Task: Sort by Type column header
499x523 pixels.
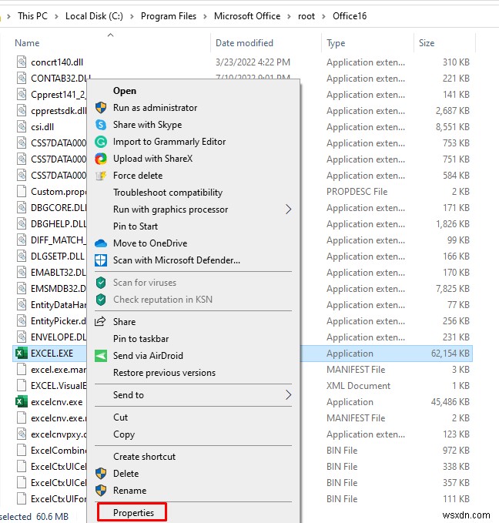Action: (336, 43)
